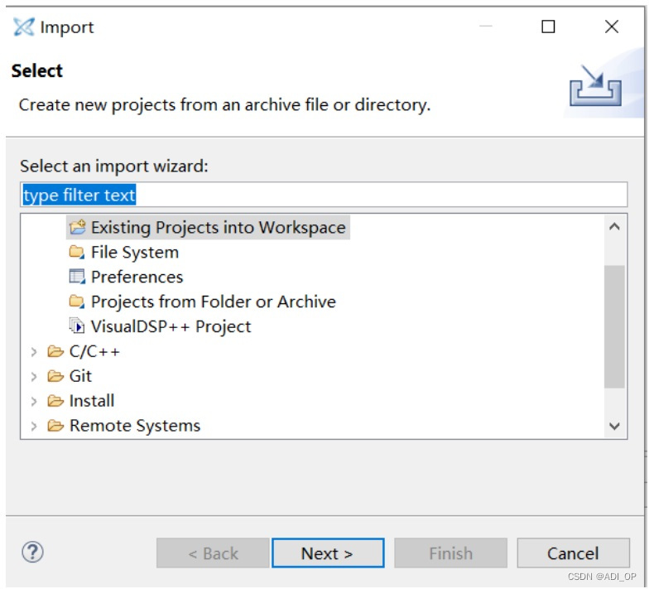Select Projects from Folder or Archive
This screenshot has width=649, height=589.
[214, 302]
